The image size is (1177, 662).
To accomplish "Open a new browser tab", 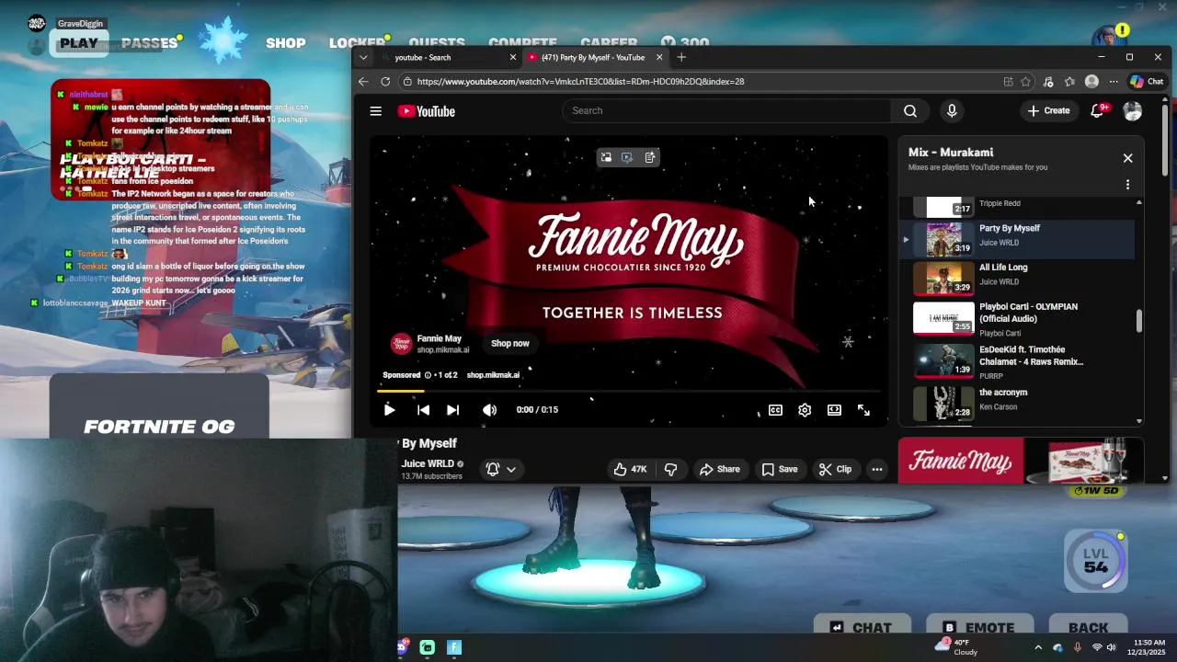I will coord(681,57).
